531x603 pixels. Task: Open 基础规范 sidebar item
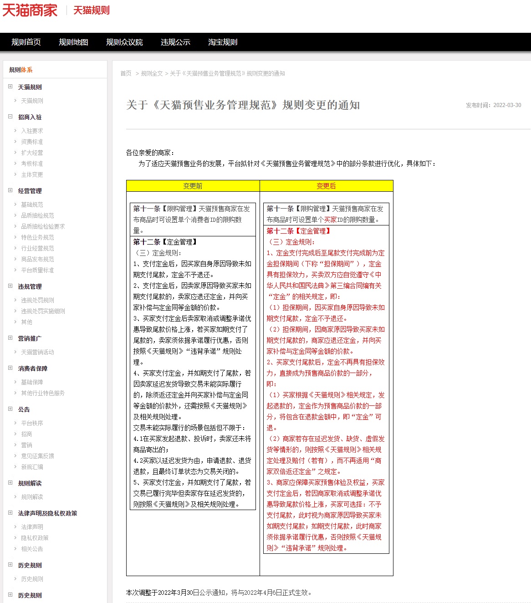pyautogui.click(x=32, y=204)
